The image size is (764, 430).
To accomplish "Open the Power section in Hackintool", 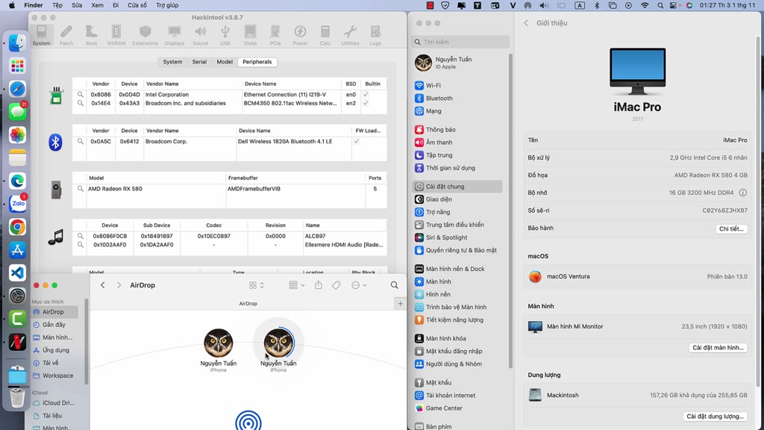I will point(300,34).
